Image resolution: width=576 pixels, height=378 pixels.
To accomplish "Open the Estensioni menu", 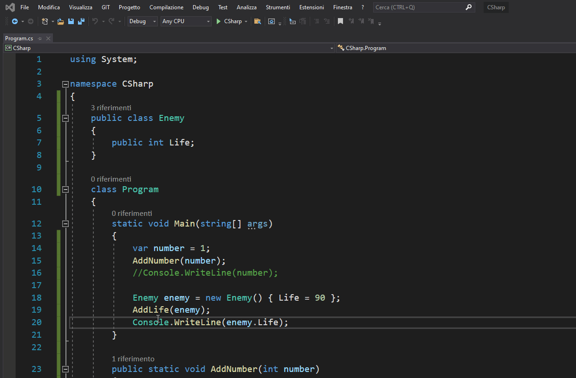I will click(312, 7).
